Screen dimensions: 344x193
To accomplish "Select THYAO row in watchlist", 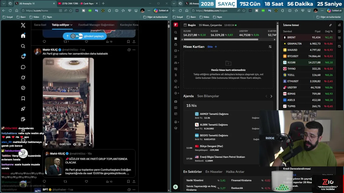I will [x=307, y=69].
